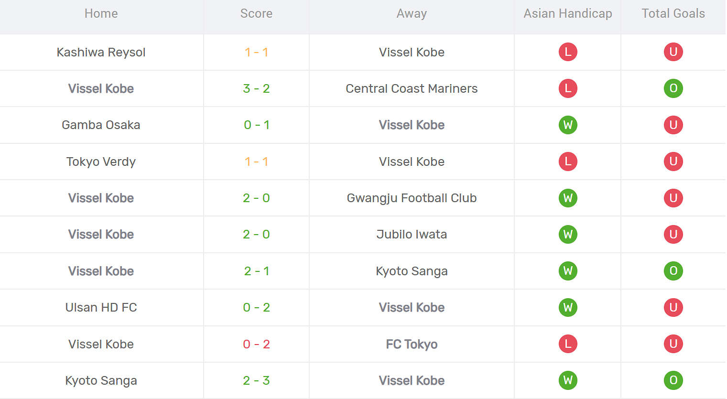The height and width of the screenshot is (399, 727).
Task: Open the Jubilo Iwata team link
Action: pyautogui.click(x=412, y=234)
